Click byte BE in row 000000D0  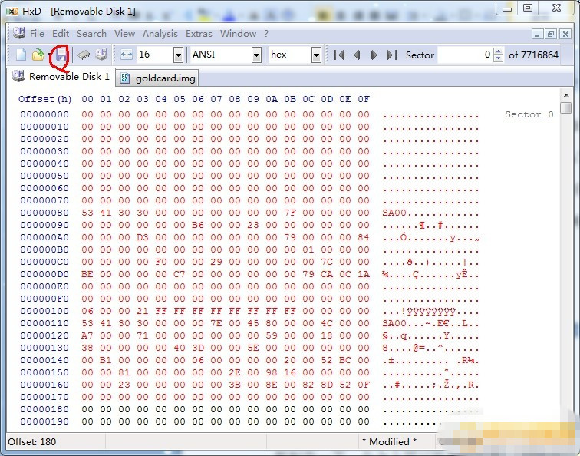point(87,274)
